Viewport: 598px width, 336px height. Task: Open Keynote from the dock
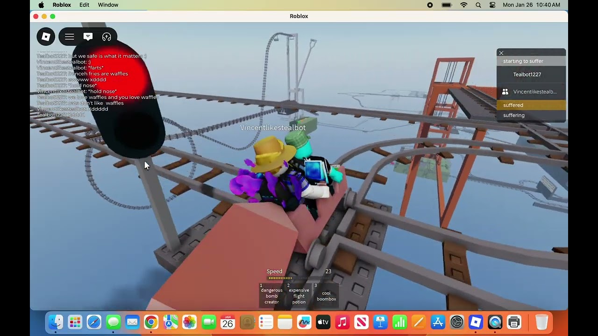[x=380, y=322]
